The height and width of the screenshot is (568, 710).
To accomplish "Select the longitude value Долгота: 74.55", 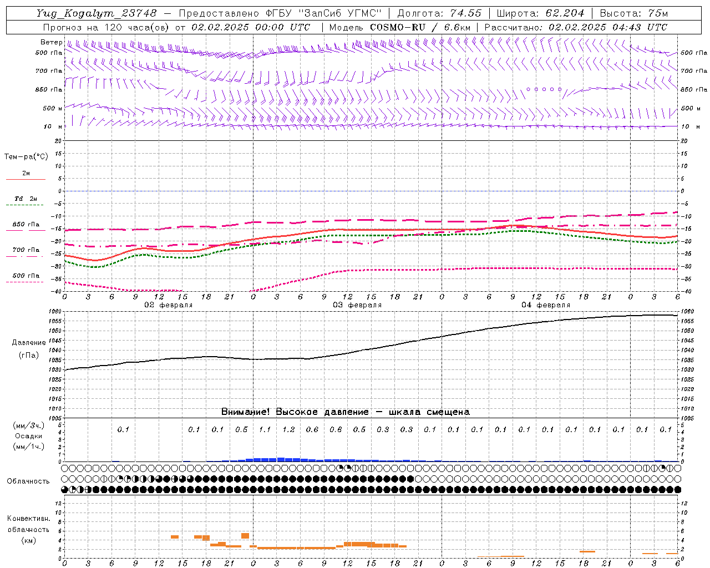I will [439, 13].
